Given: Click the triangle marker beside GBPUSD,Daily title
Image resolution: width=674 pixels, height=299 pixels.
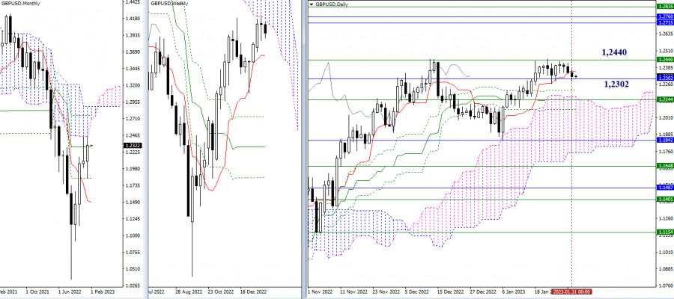Looking at the screenshot, I should [312, 4].
